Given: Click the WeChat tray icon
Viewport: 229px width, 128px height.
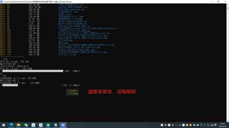Looking at the screenshot, I should 194,125.
